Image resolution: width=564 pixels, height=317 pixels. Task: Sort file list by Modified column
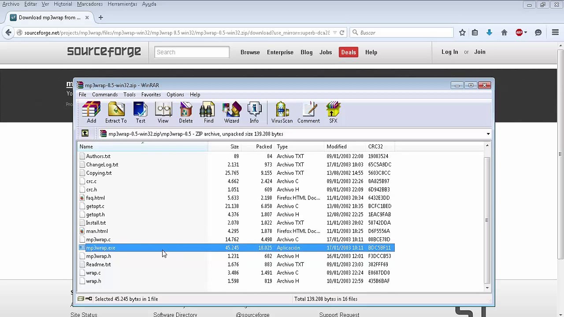click(x=345, y=147)
